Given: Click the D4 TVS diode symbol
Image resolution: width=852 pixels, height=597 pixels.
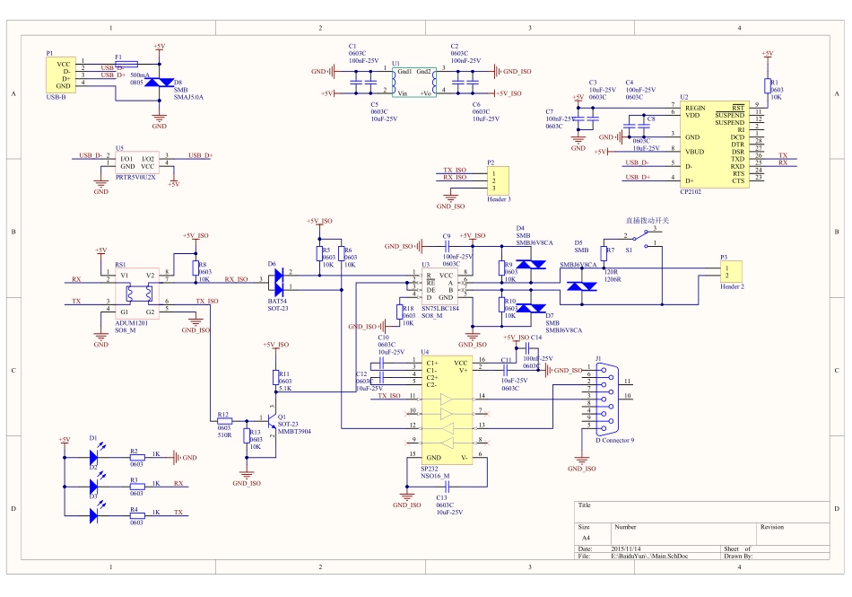Looking at the screenshot, I should click(531, 264).
